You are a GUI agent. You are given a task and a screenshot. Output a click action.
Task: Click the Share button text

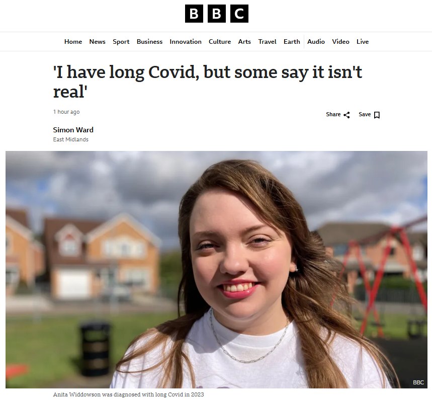tap(333, 114)
